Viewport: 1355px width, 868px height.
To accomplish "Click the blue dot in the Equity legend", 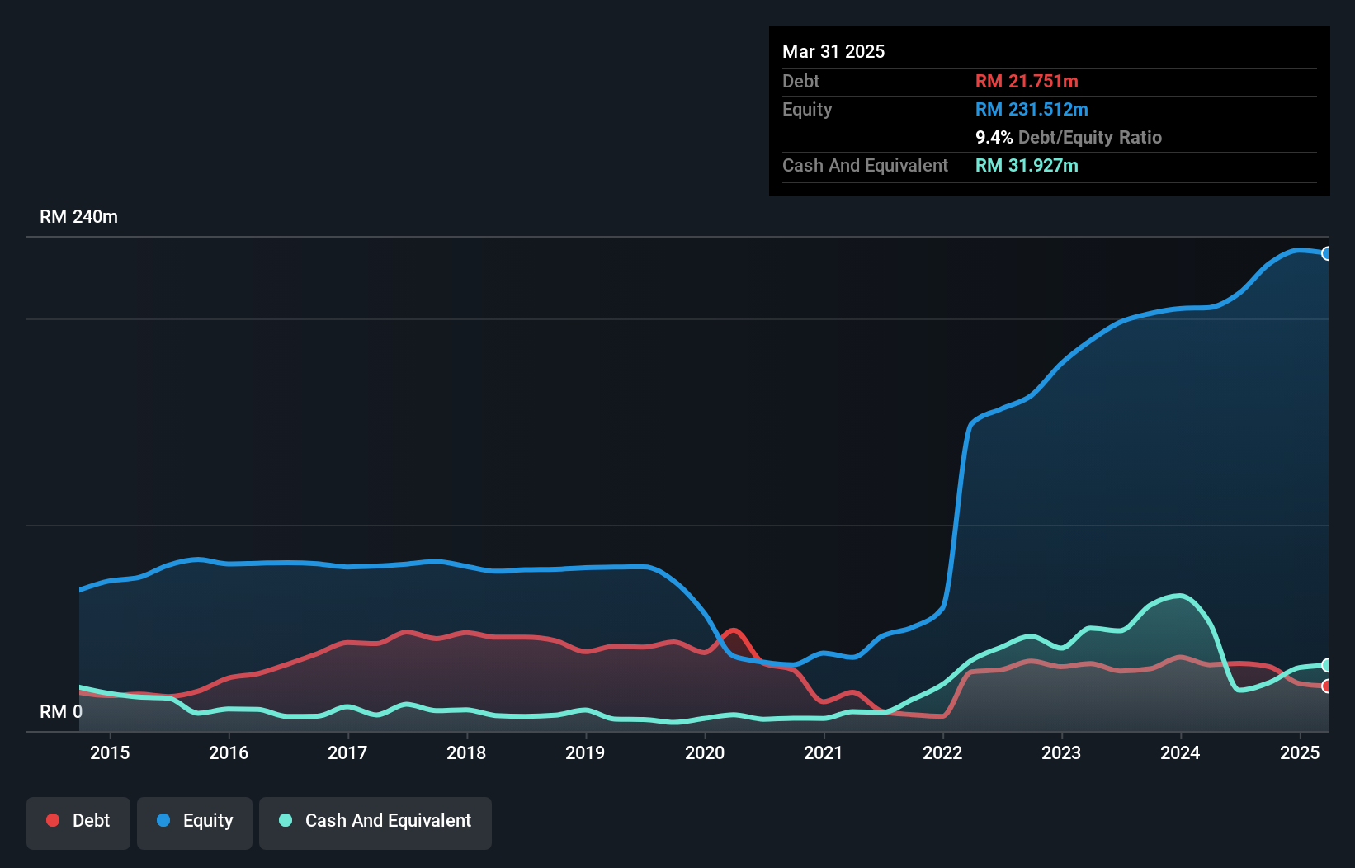I will click(x=163, y=820).
